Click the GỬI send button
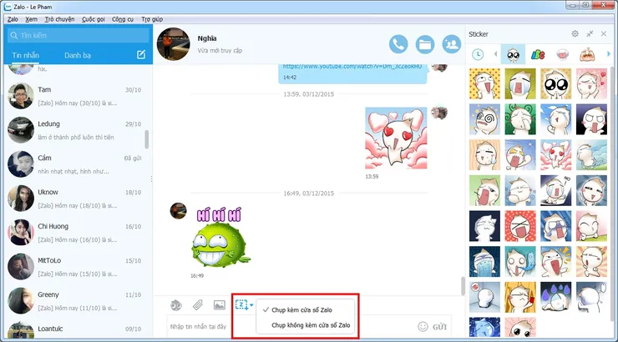The image size is (618, 342). click(440, 327)
